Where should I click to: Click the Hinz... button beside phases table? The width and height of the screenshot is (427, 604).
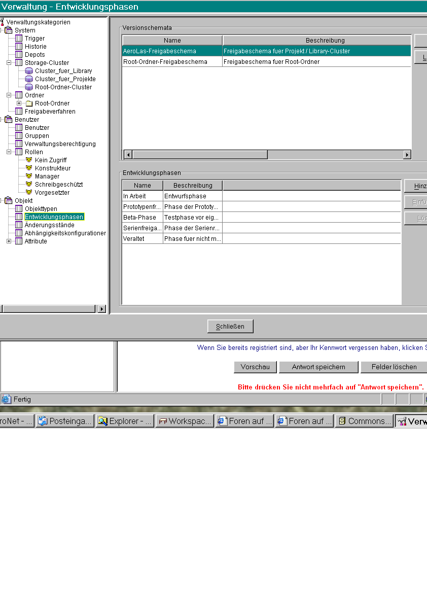pyautogui.click(x=416, y=186)
